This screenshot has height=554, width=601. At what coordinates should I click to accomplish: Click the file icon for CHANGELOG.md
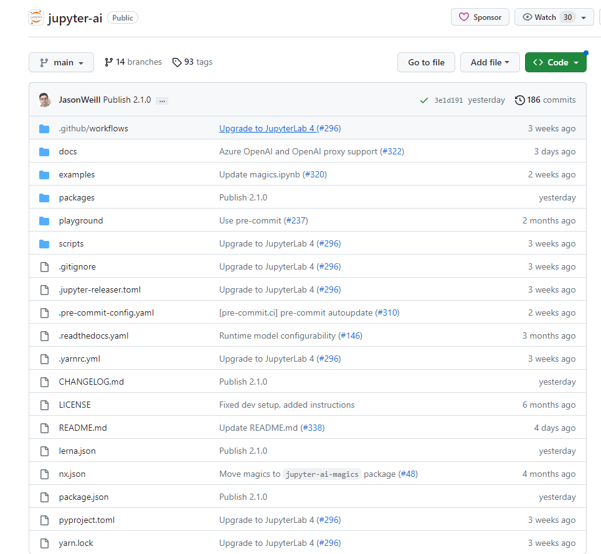(x=44, y=382)
